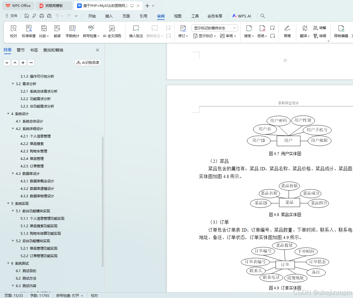This screenshot has height=298, width=353.
Task: Open 限制编辑 restrict editing
Action: point(341,31)
